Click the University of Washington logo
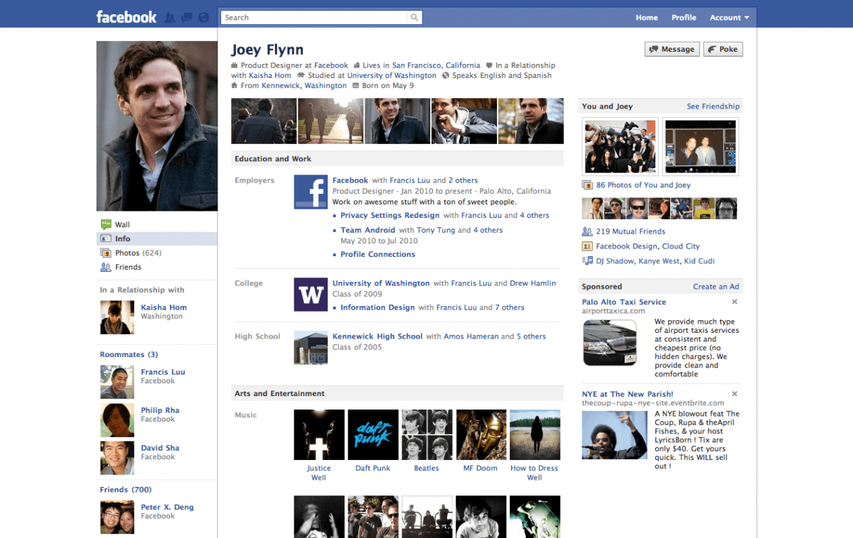 311,295
